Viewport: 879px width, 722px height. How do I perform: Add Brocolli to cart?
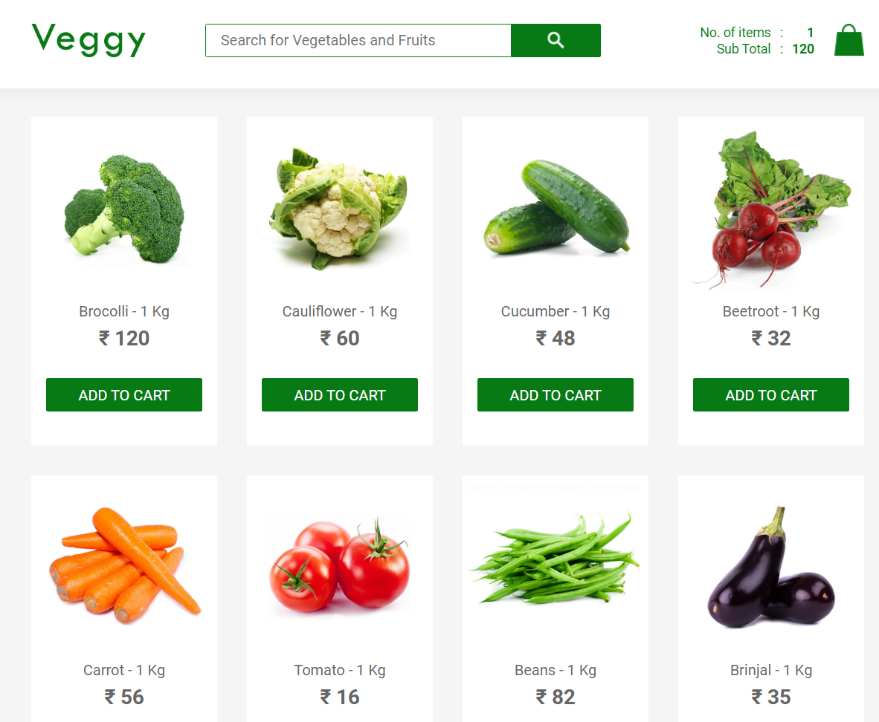(x=124, y=395)
